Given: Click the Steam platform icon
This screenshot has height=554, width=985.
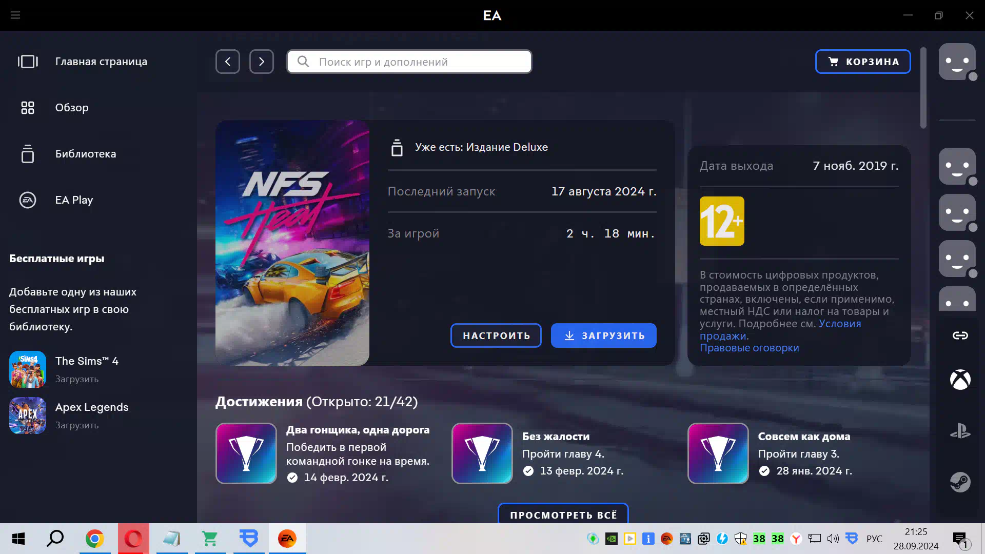Looking at the screenshot, I should [960, 482].
